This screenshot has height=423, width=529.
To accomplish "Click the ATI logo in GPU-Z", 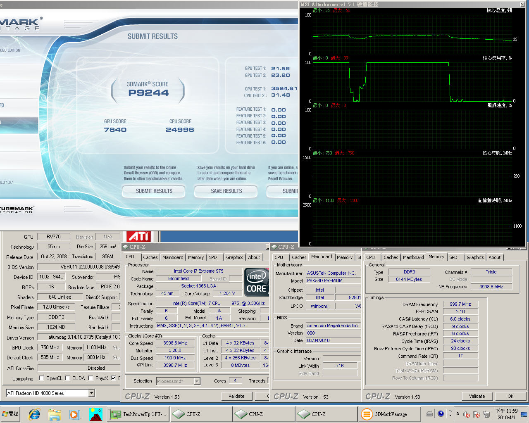I will point(138,236).
